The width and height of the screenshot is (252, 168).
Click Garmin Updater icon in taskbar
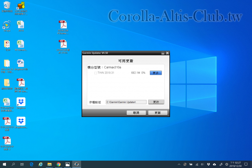point(77,164)
